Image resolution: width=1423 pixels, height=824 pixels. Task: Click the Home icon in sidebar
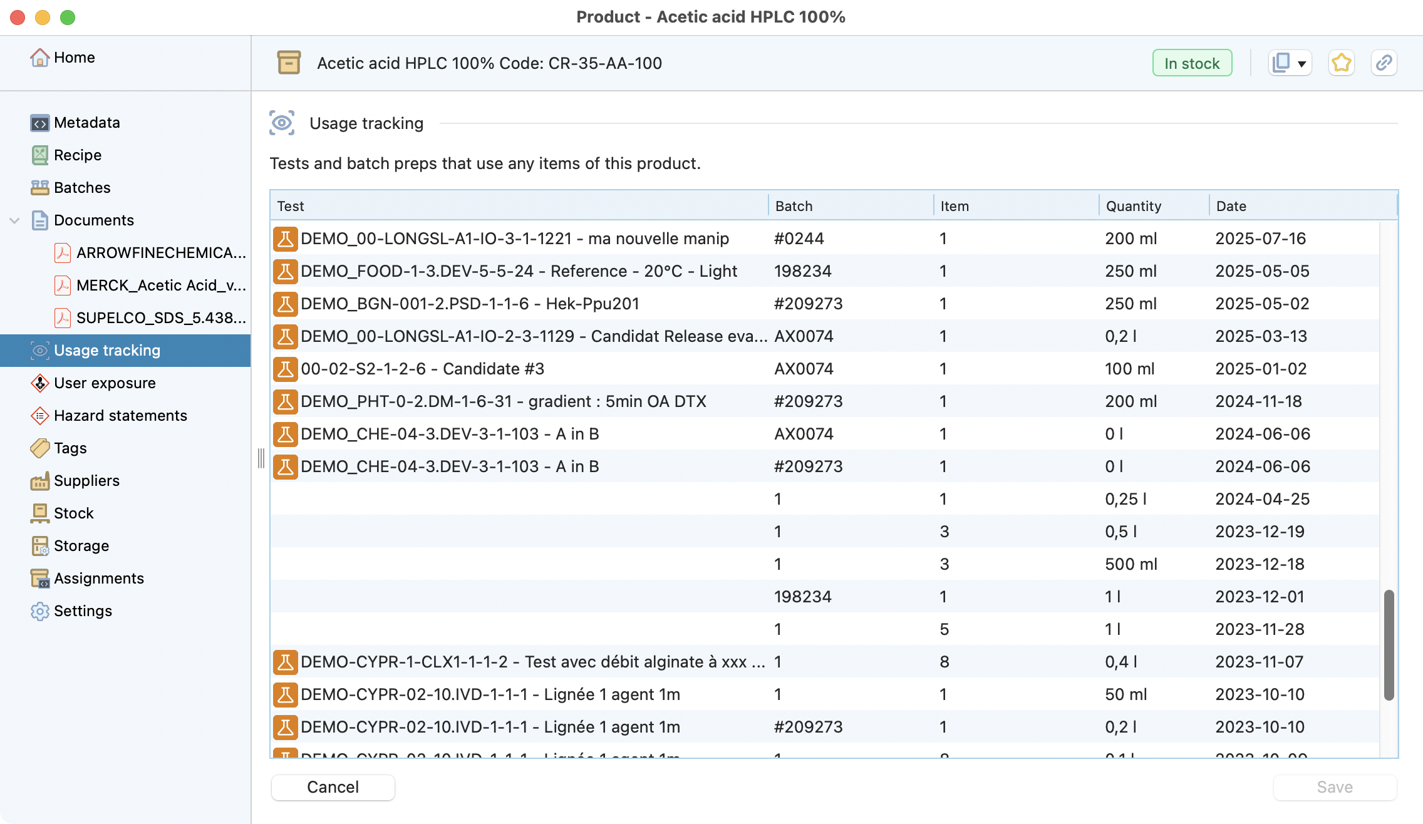pos(40,58)
